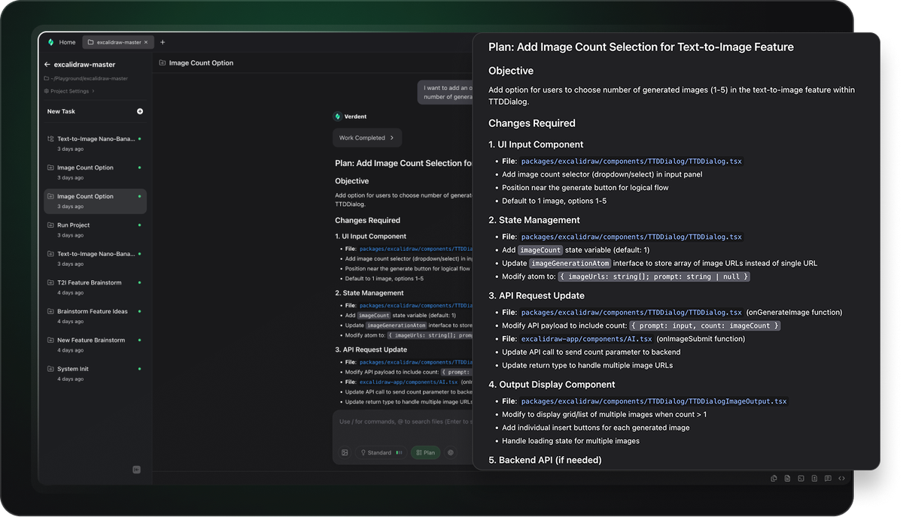Open the code view icon in bottom toolbar

841,478
